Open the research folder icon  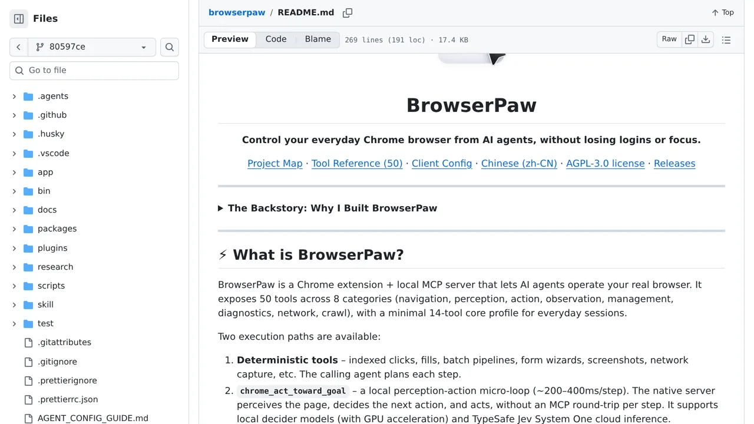[28, 267]
